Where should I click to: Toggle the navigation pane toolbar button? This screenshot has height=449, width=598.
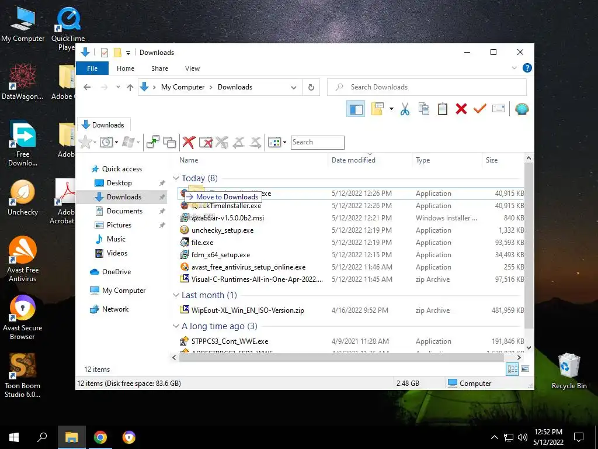pos(356,109)
